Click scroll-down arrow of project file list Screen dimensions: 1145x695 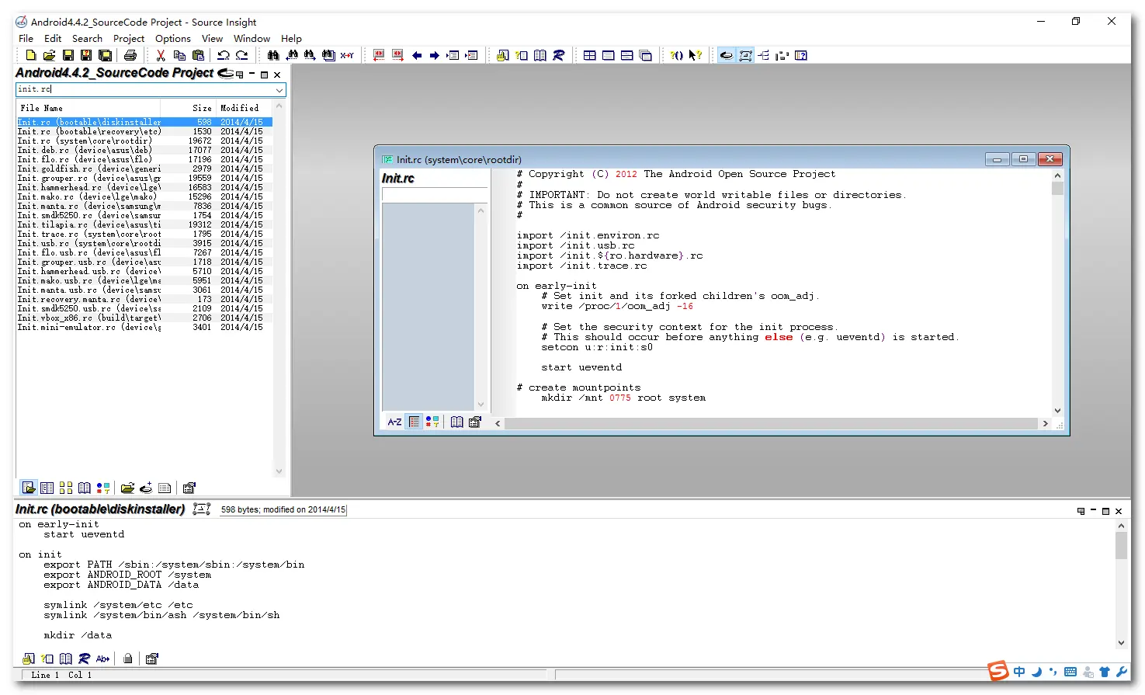279,471
